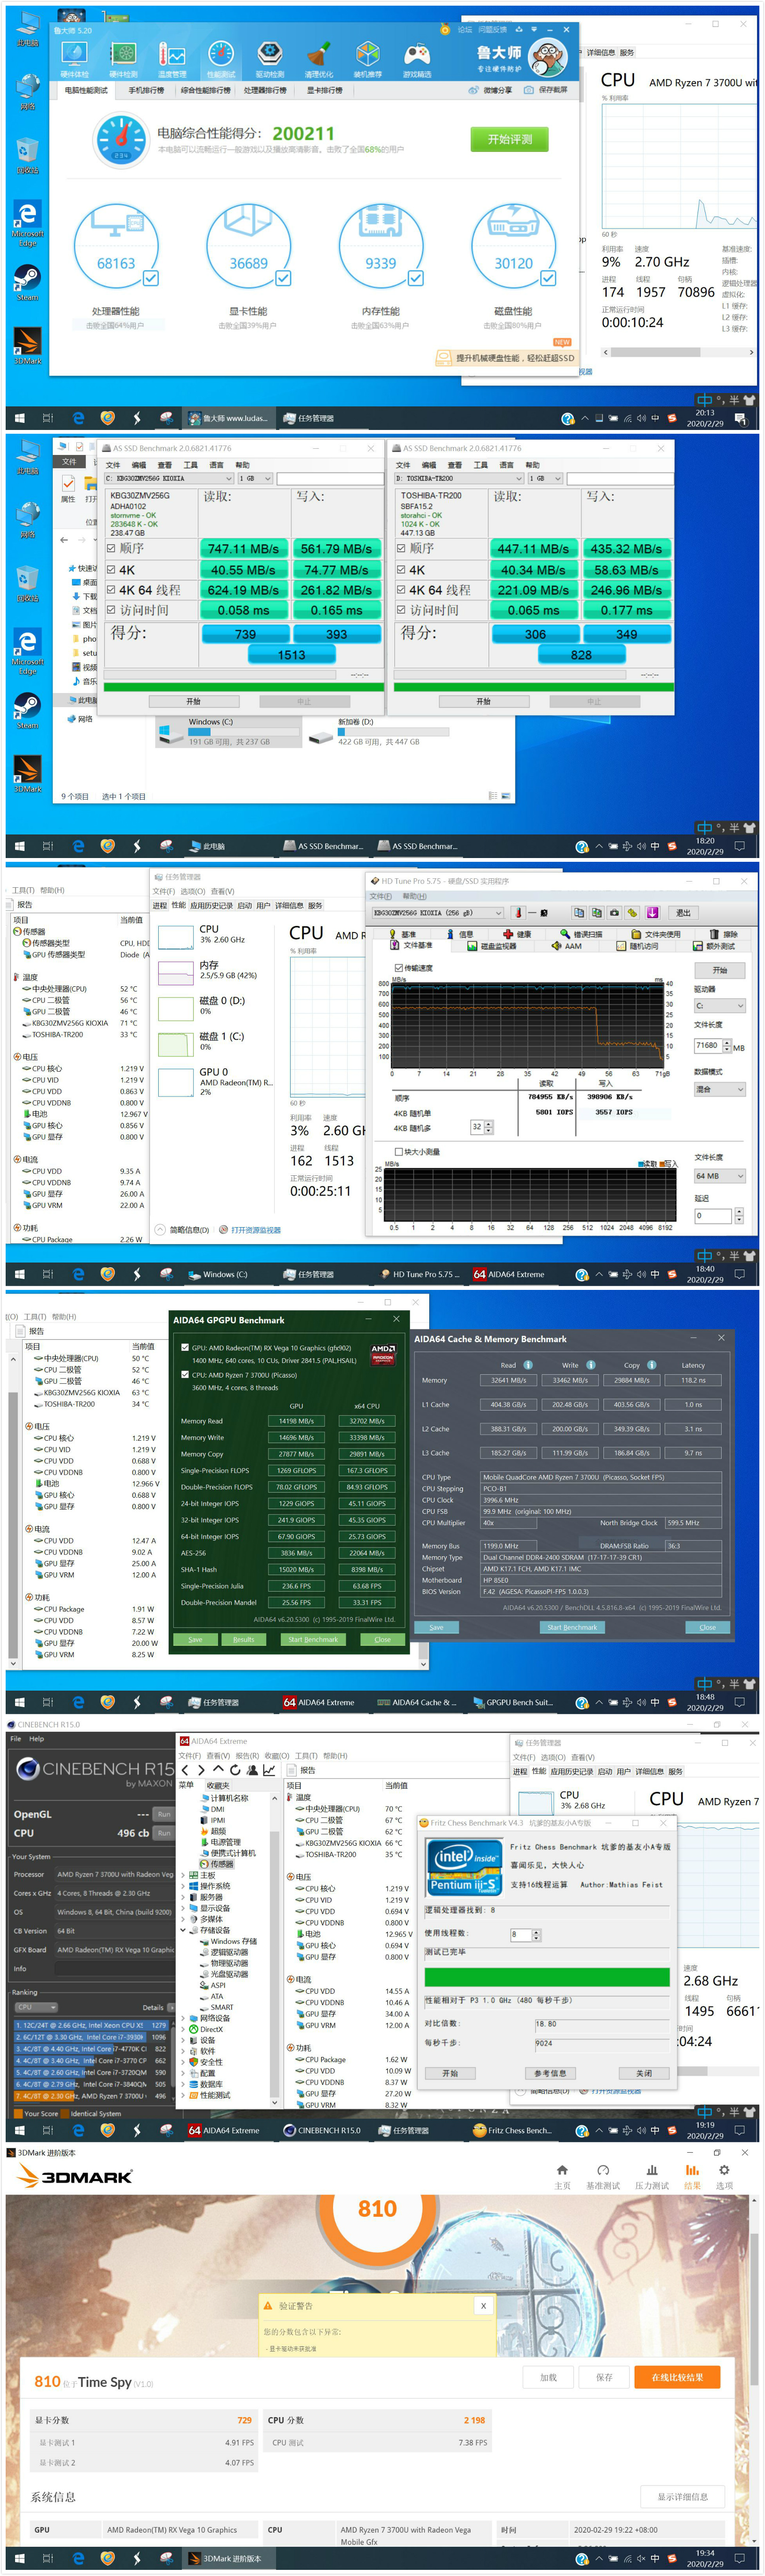The image size is (765, 2576).
Task: Open 结果 results in 3DMark
Action: tap(691, 2177)
